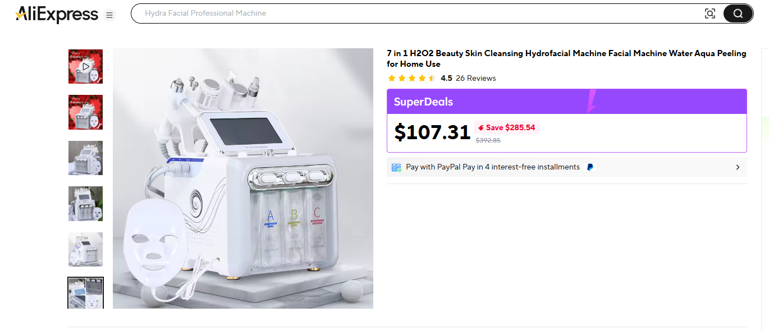
Task: Expand PayPal installments details chevron
Action: [x=738, y=167]
